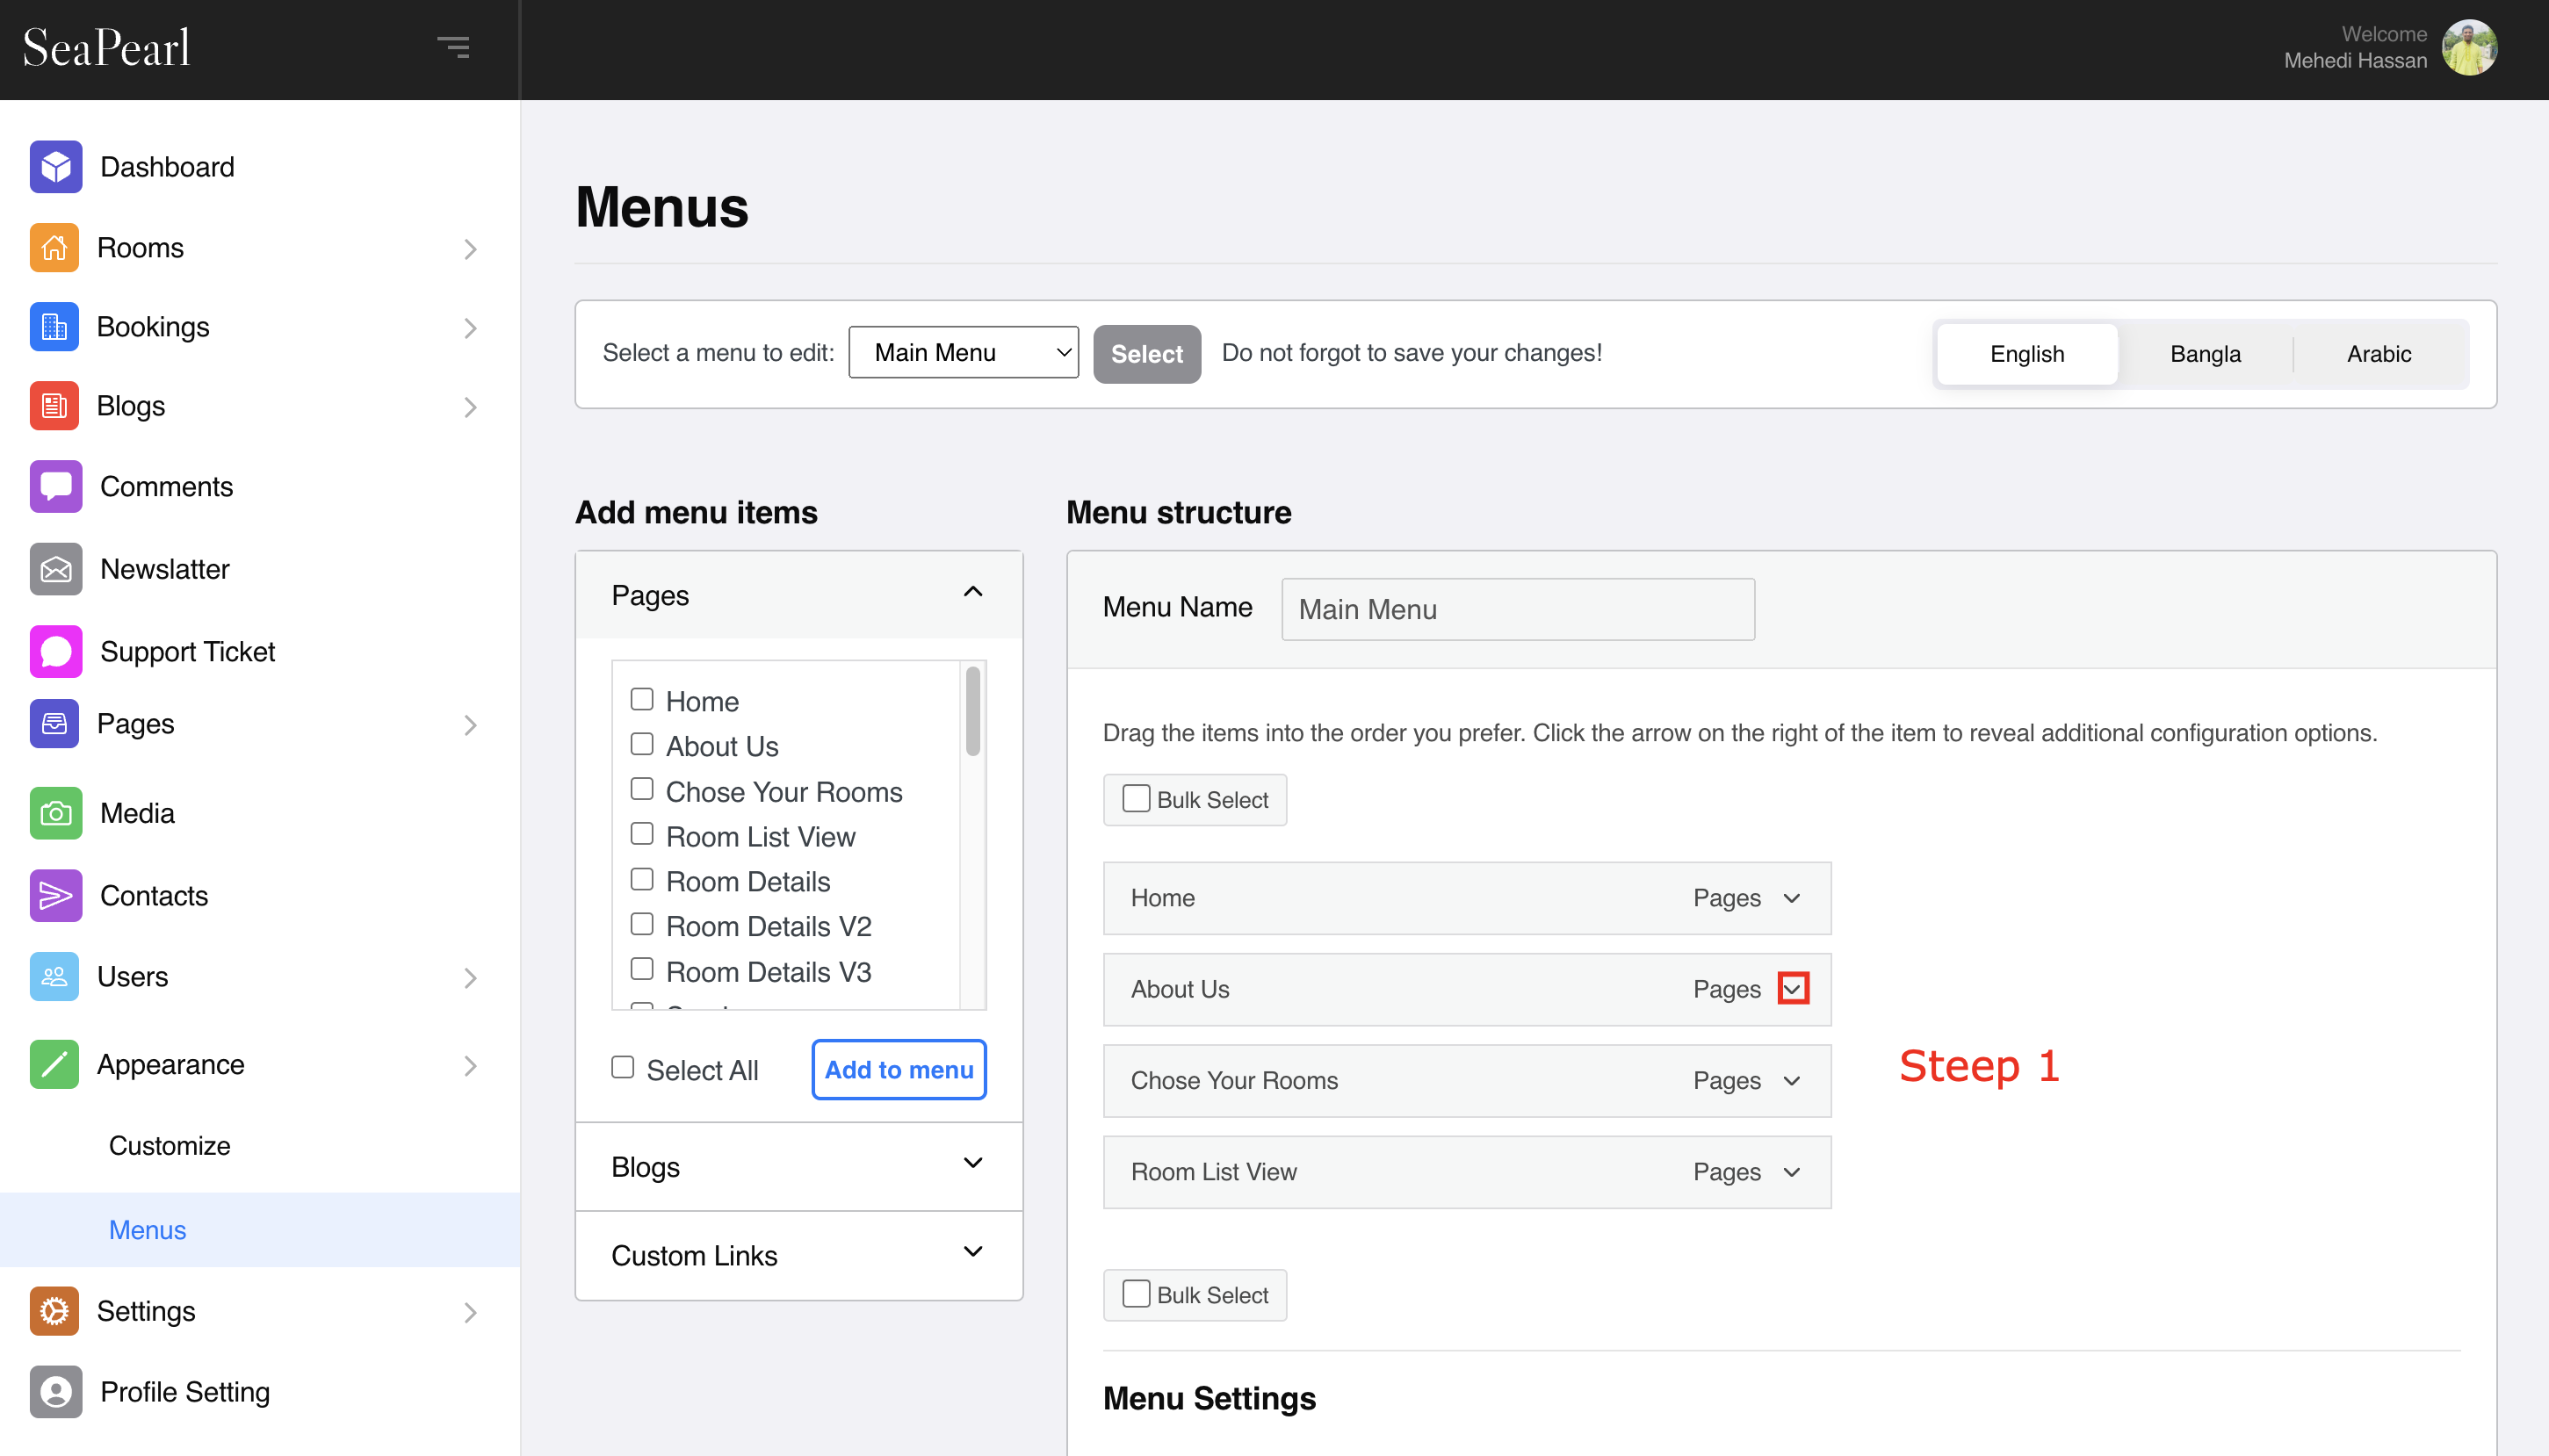
Task: Switch to the Arabic language tab
Action: pos(2379,354)
